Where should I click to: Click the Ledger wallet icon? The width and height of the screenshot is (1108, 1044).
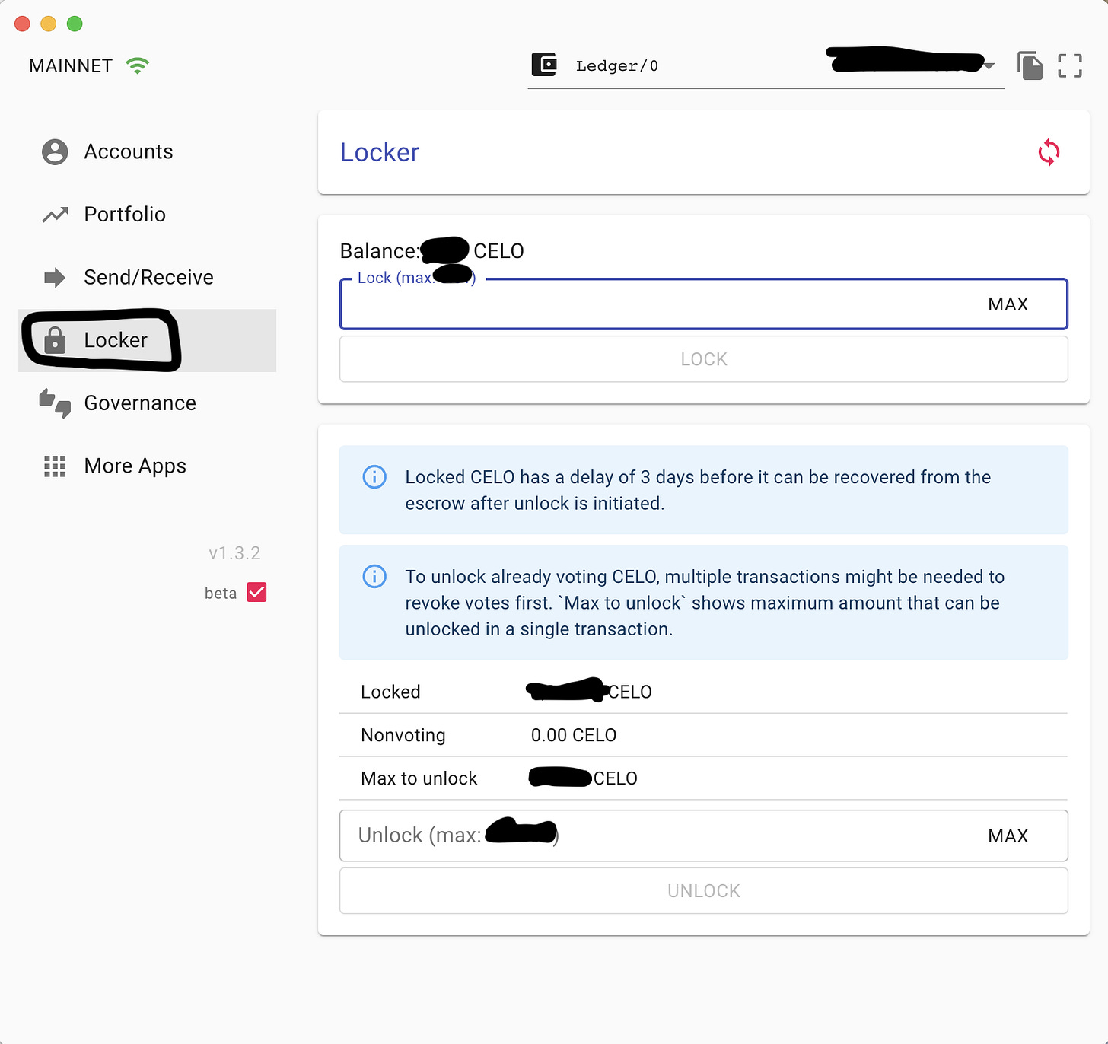544,65
